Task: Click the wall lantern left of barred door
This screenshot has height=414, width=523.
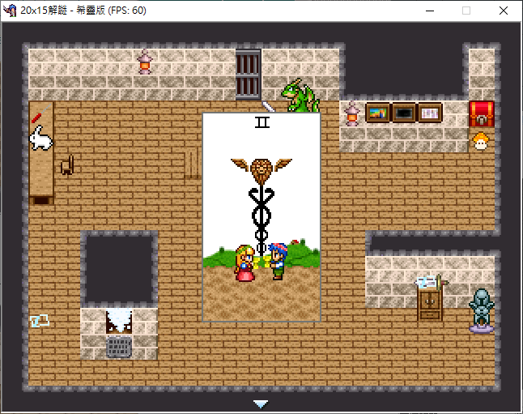Action: click(145, 62)
